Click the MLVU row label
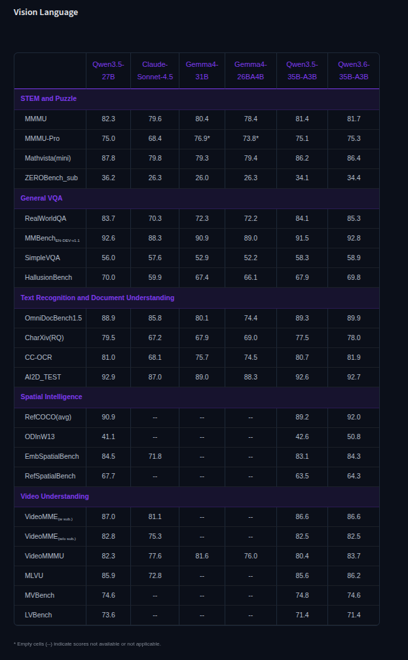The height and width of the screenshot is (660, 408). 33,576
